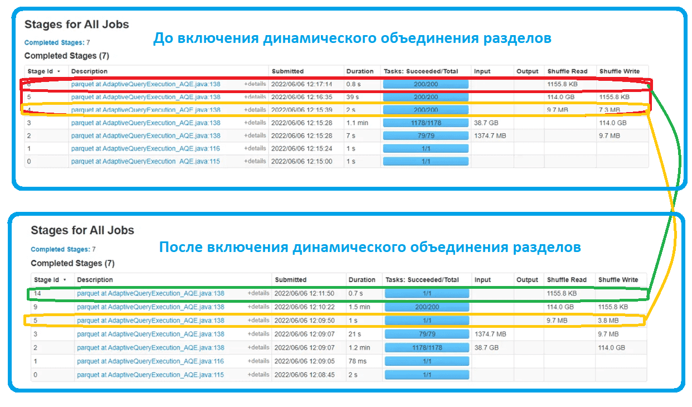
Task: Open Completed Stages: 7 link in bottom panel
Action: (x=63, y=249)
